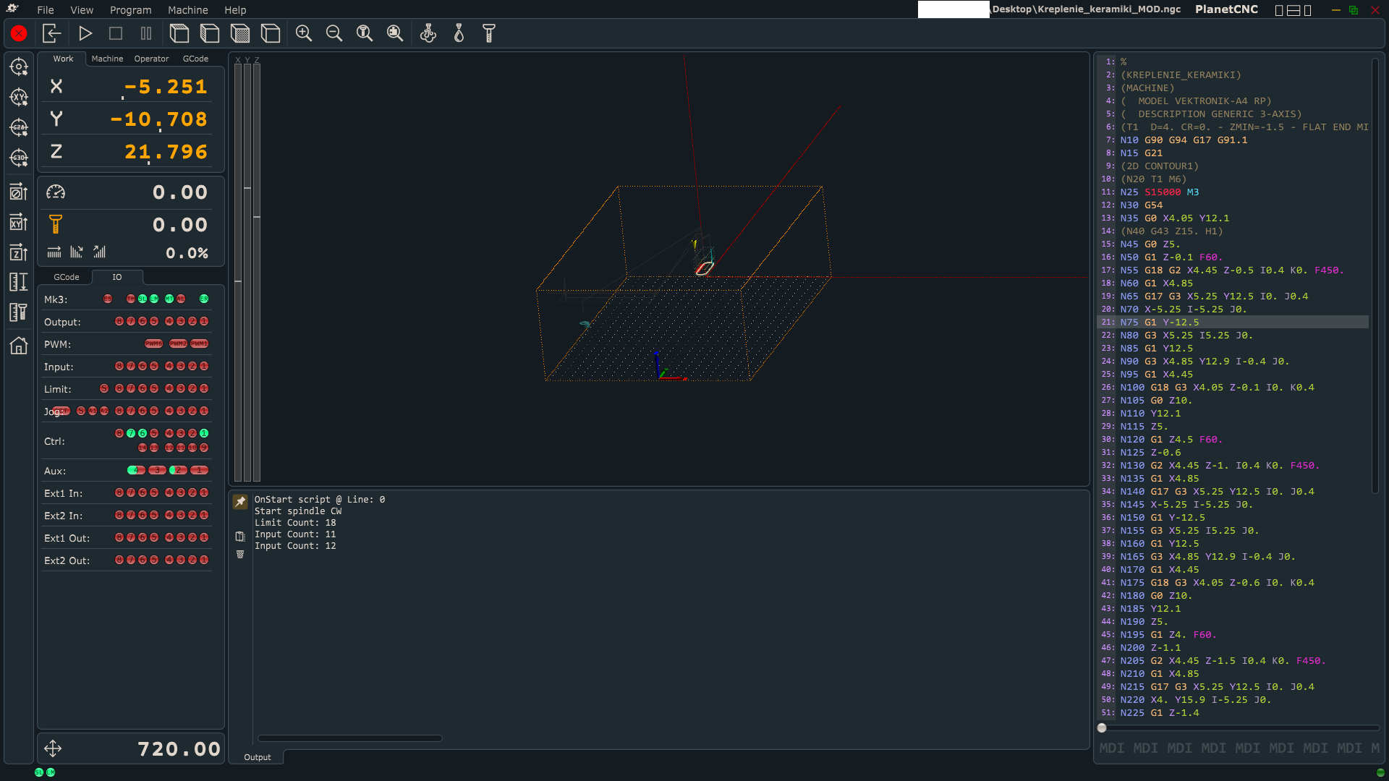Viewport: 1389px width, 781px height.
Task: Click the pause program icon
Action: [x=146, y=33]
